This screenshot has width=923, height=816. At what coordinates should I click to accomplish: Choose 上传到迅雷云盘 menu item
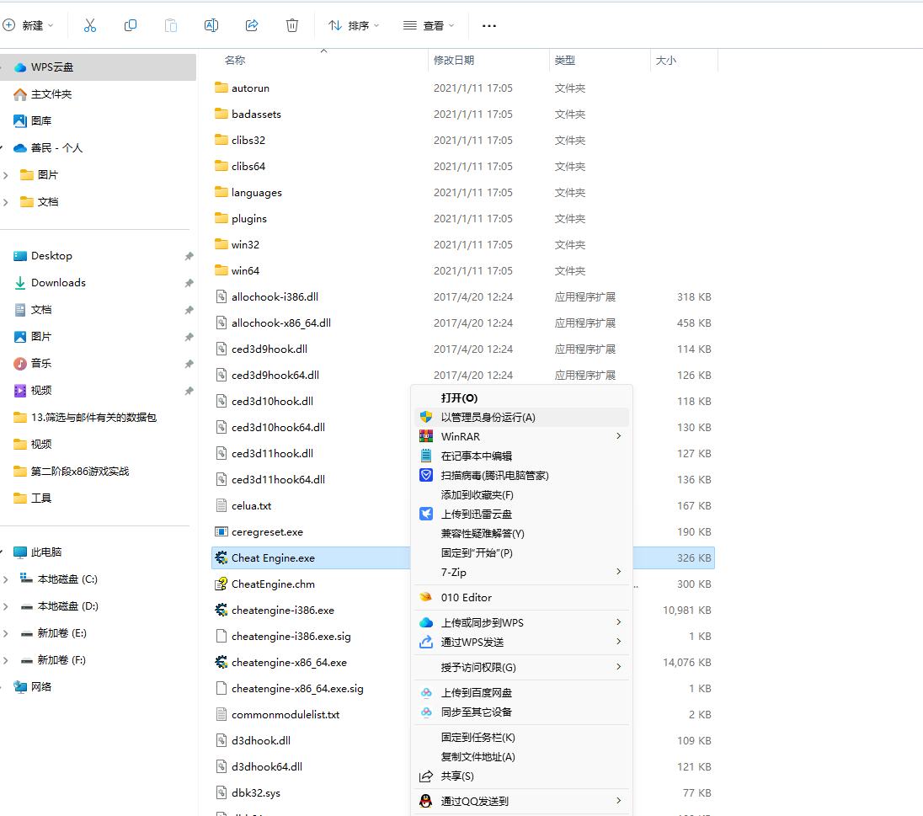[521, 514]
